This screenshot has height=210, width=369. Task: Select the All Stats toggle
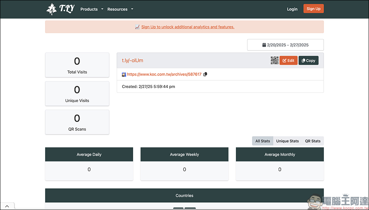[263, 141]
